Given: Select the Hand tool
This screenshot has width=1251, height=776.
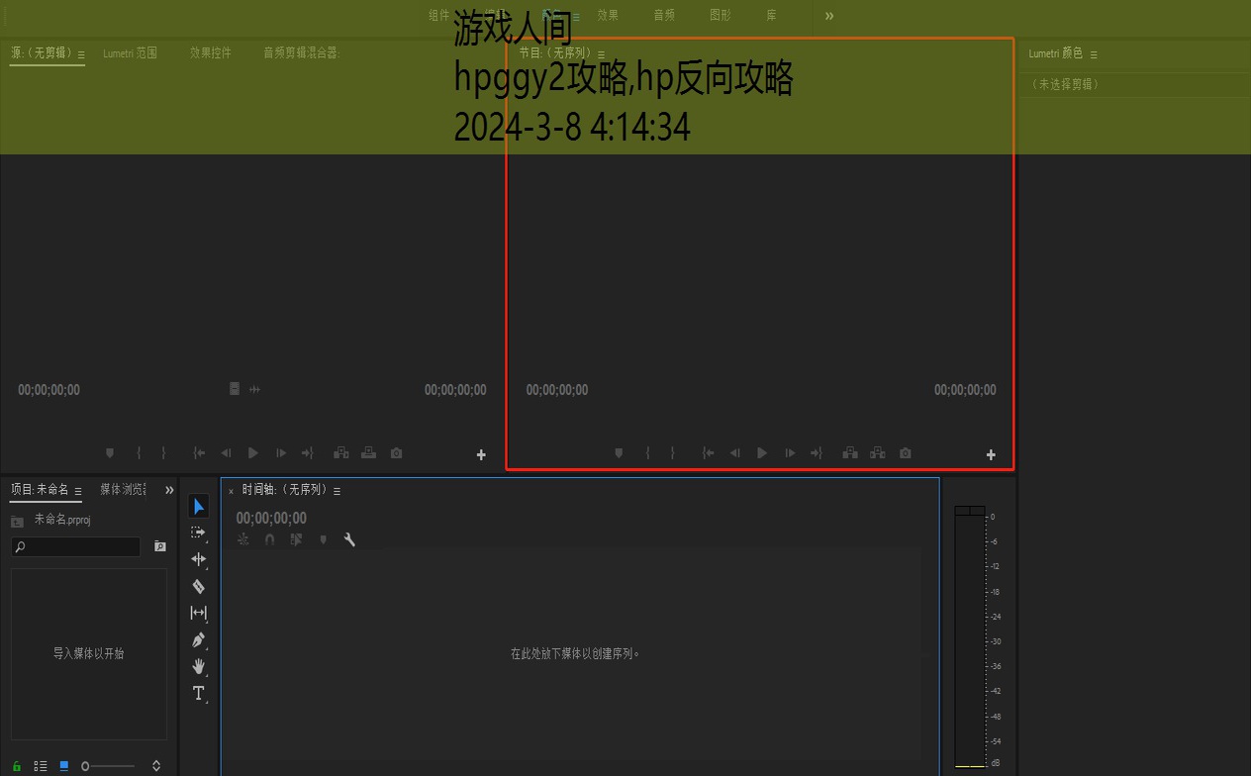Looking at the screenshot, I should 198,666.
